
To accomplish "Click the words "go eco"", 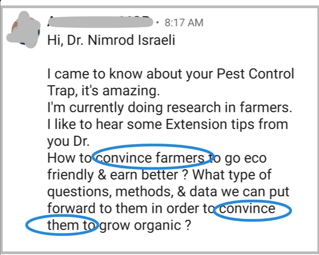I will click(x=245, y=158).
